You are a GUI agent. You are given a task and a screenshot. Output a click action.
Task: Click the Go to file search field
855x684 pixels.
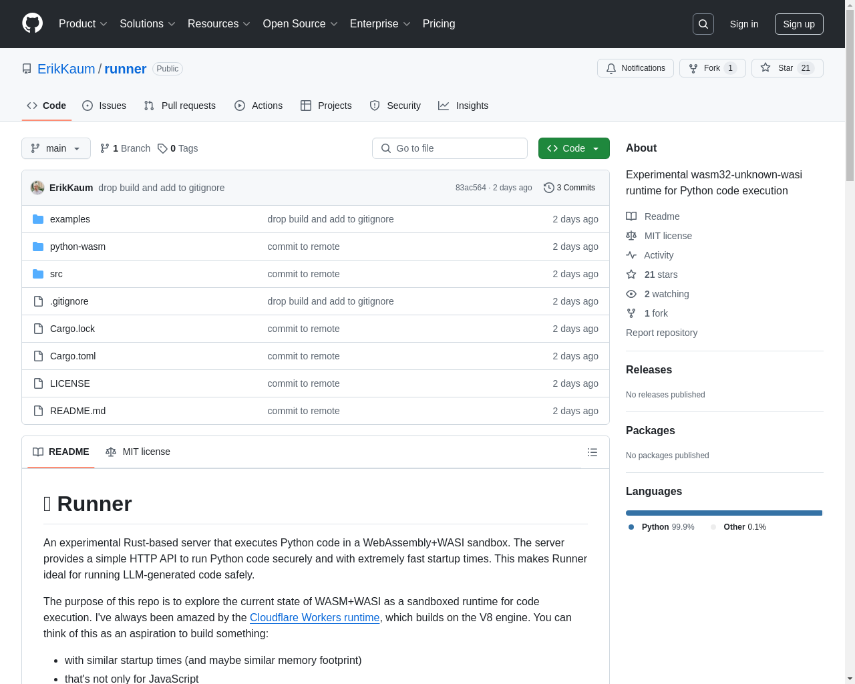450,148
